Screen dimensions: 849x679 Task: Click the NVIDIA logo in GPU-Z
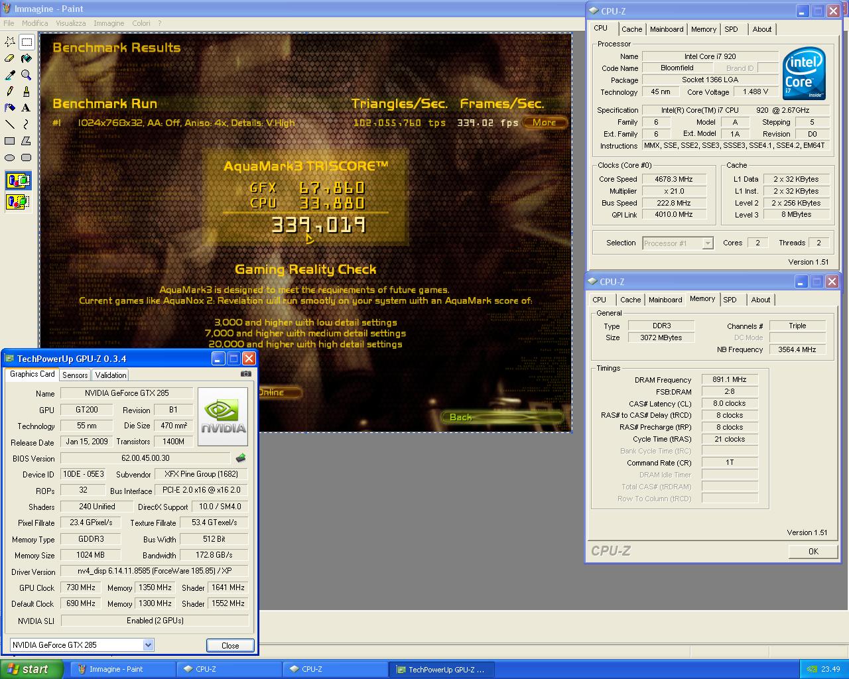[x=223, y=416]
